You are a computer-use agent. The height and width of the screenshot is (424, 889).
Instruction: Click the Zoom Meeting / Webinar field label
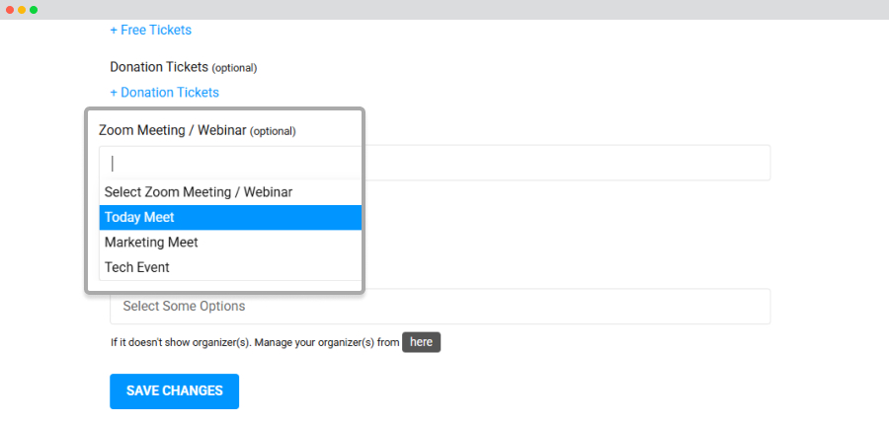tap(172, 131)
